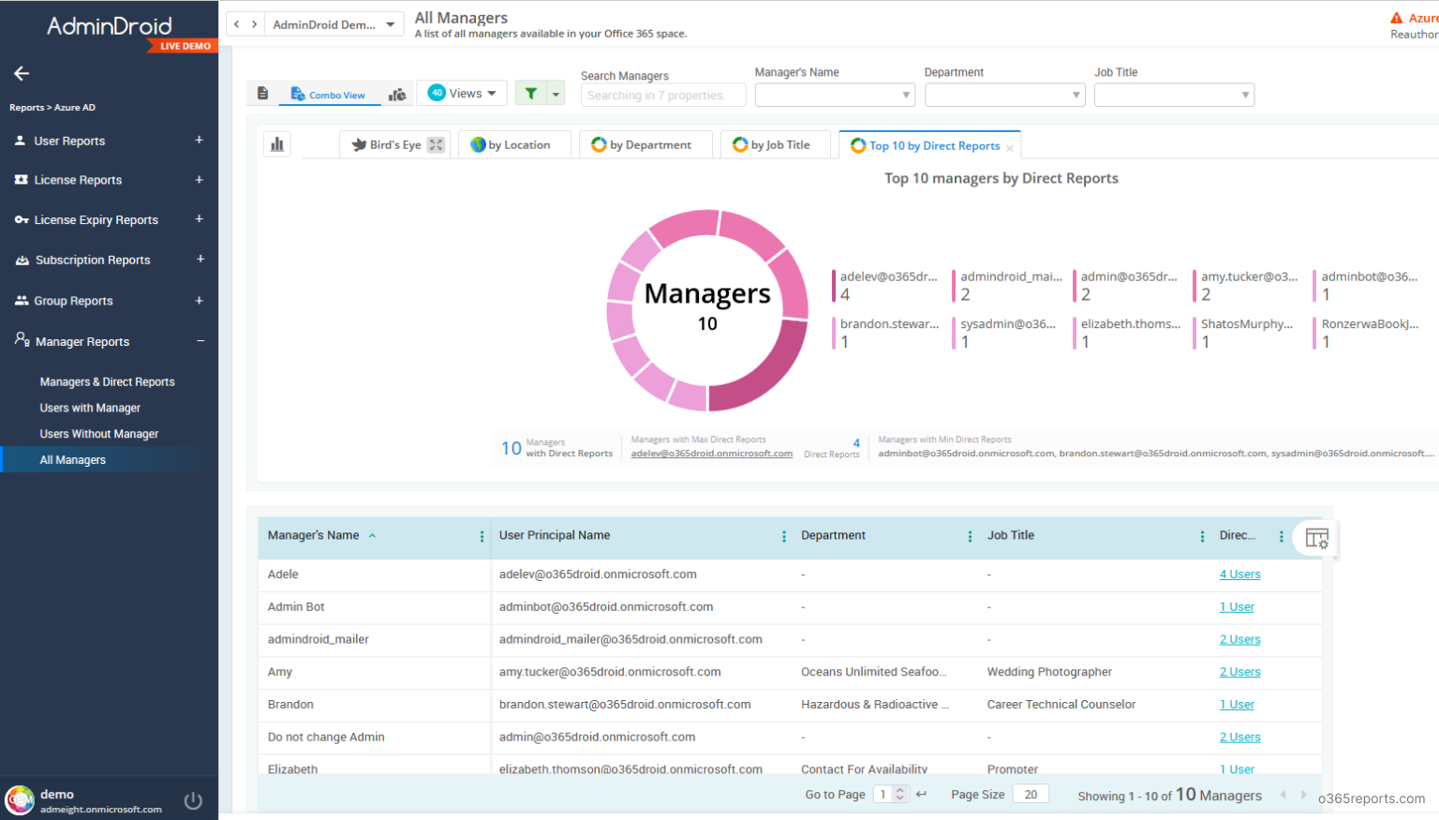Viewport: 1439px width, 820px height.
Task: Go to previous navigation history arrow
Action: [237, 24]
